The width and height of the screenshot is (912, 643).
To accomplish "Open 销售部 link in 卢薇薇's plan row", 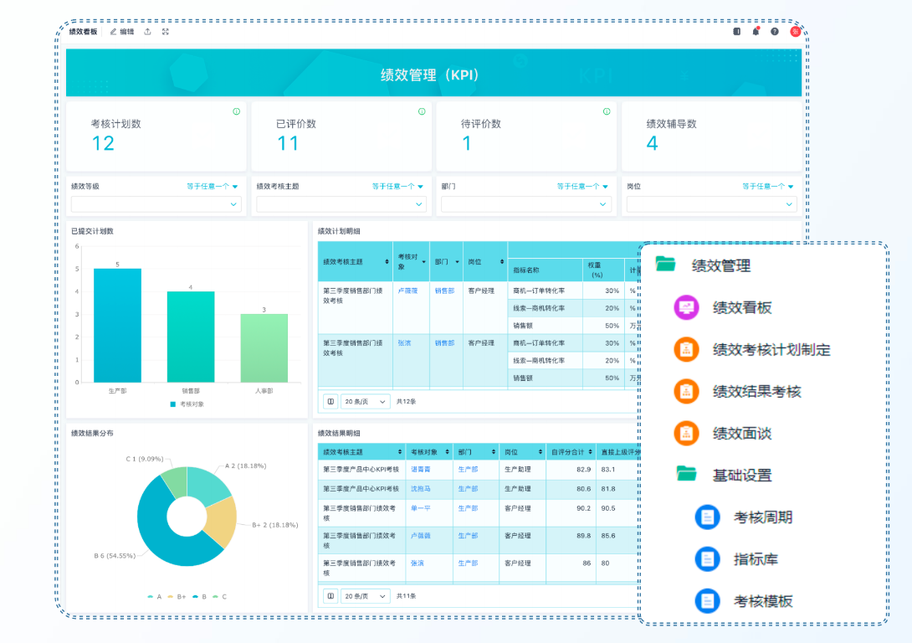I will [445, 291].
